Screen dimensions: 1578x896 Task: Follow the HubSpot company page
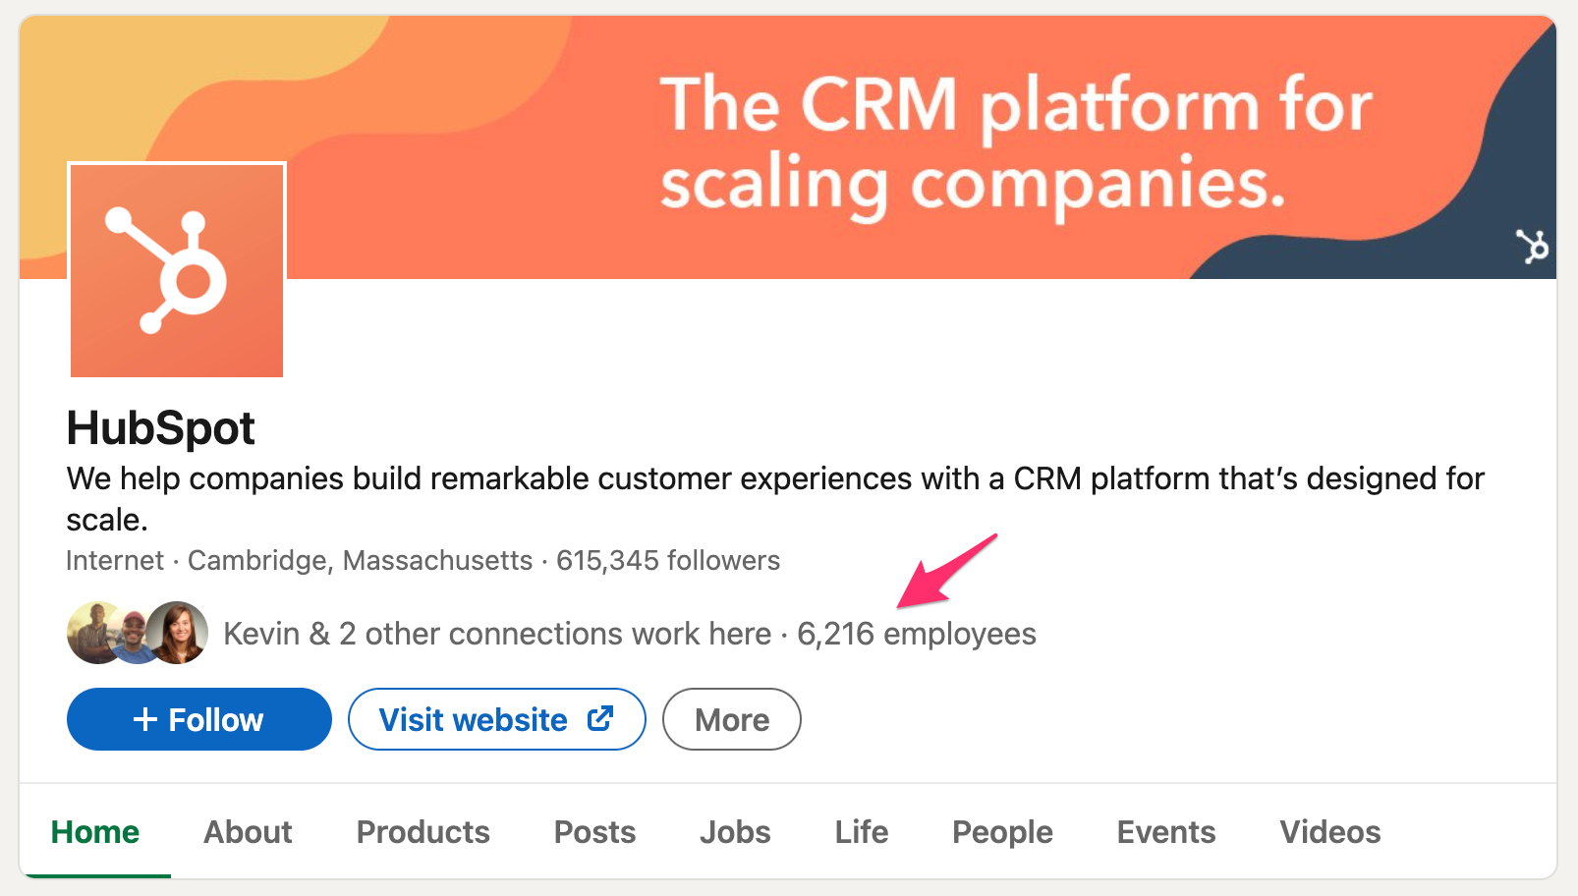point(199,720)
